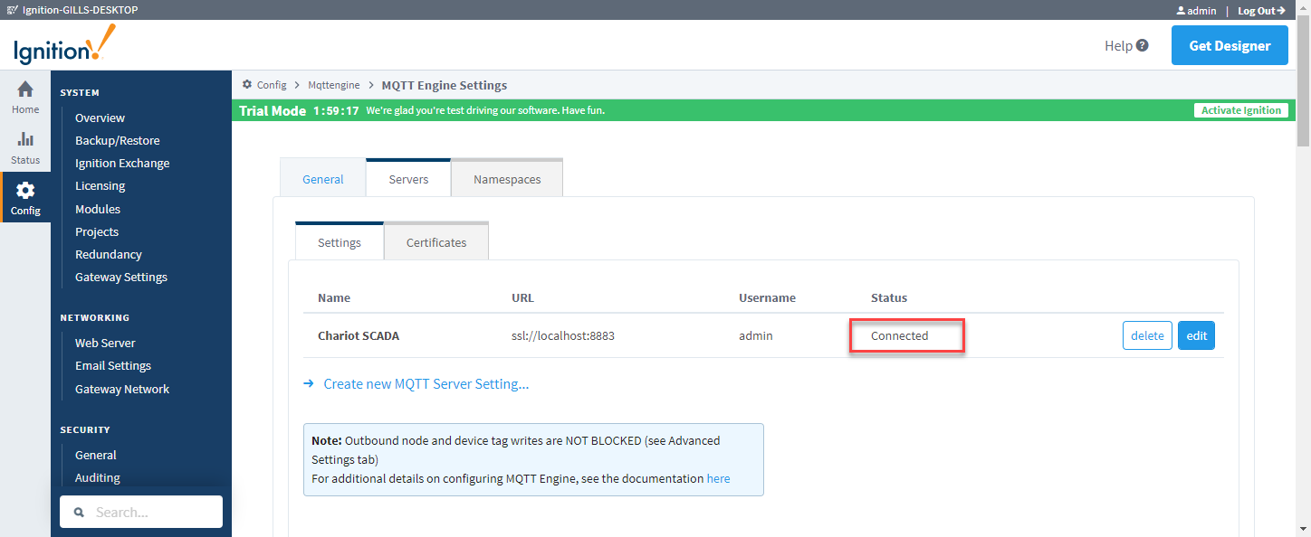Open General under Security
1311x537 pixels.
[96, 455]
